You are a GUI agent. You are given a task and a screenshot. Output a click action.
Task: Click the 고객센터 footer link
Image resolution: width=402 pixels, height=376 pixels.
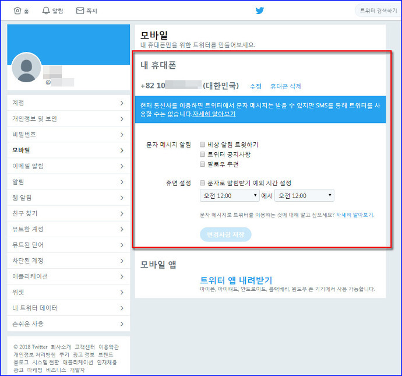point(84,347)
